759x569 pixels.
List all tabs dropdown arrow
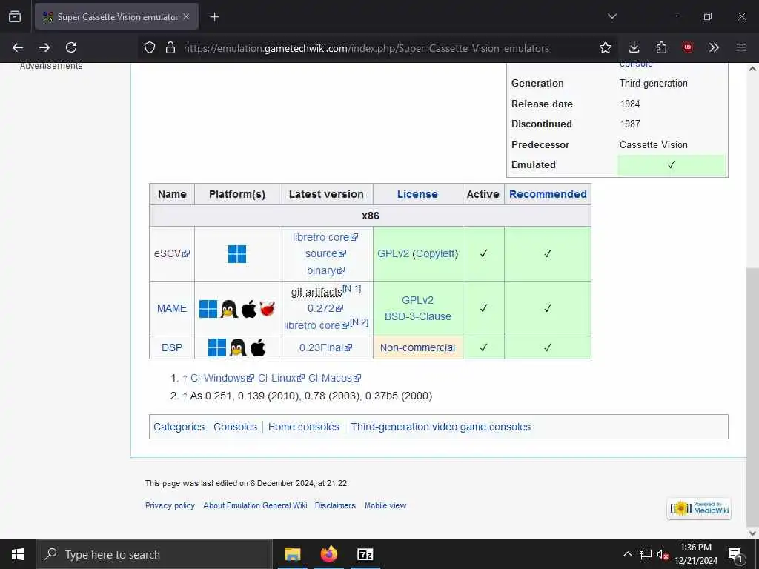coord(611,16)
